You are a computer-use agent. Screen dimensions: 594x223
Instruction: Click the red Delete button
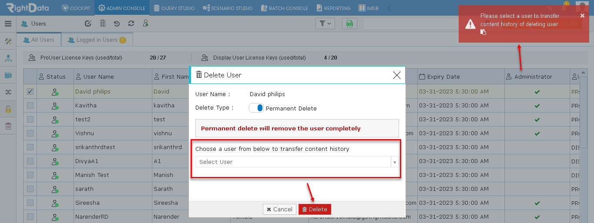tap(315, 209)
